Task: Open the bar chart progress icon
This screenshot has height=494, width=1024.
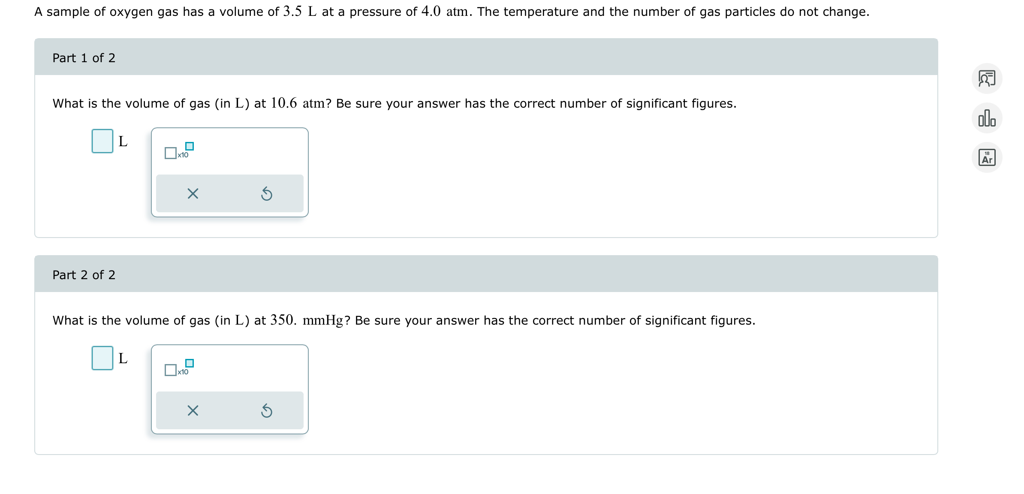Action: tap(988, 118)
